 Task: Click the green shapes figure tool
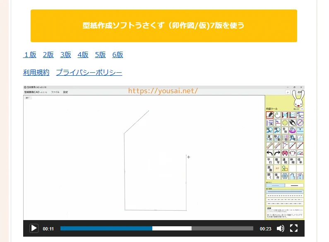[285, 168]
